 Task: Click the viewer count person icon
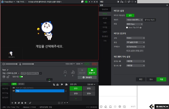tap(65, 72)
